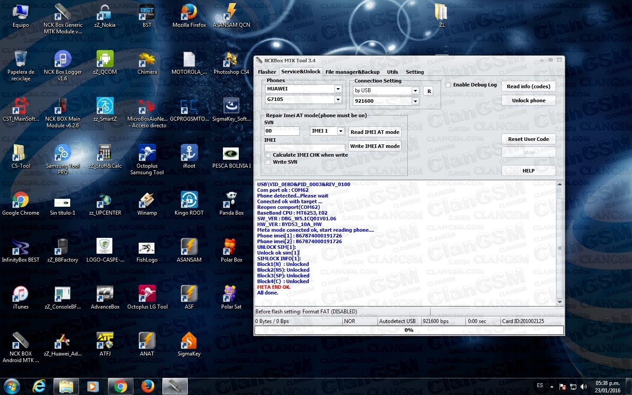Launch the Polar Box shortcut

(231, 251)
